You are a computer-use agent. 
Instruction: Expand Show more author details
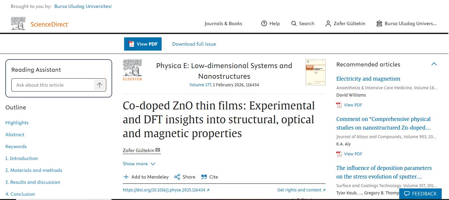(139, 164)
